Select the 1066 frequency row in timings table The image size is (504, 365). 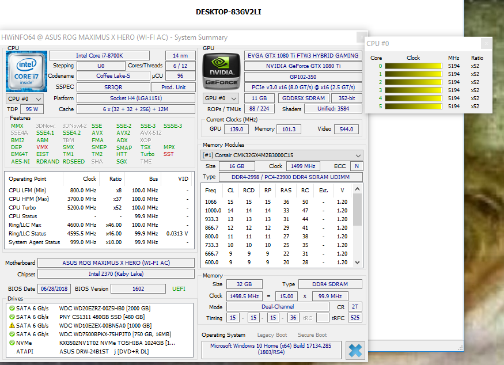(x=277, y=201)
